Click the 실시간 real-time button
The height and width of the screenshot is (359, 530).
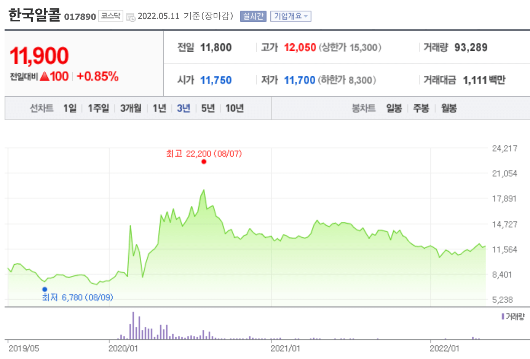point(253,16)
